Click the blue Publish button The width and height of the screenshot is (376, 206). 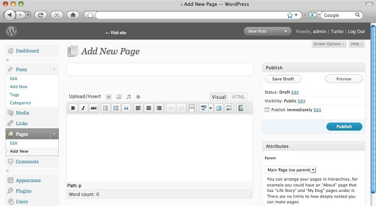[x=344, y=127]
